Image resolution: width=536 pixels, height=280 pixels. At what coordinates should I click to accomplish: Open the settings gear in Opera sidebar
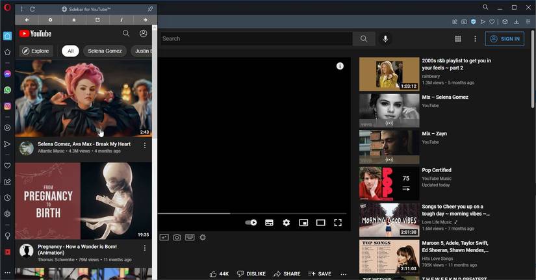7,214
